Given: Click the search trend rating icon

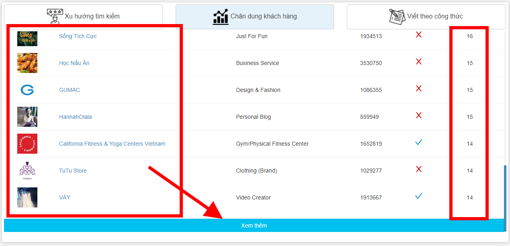Looking at the screenshot, I should pyautogui.click(x=55, y=16).
